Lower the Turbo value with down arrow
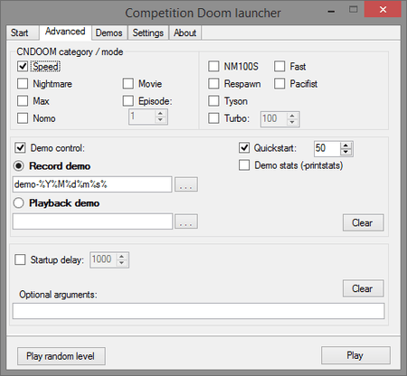Viewport: 407px width, 376px height. point(292,122)
